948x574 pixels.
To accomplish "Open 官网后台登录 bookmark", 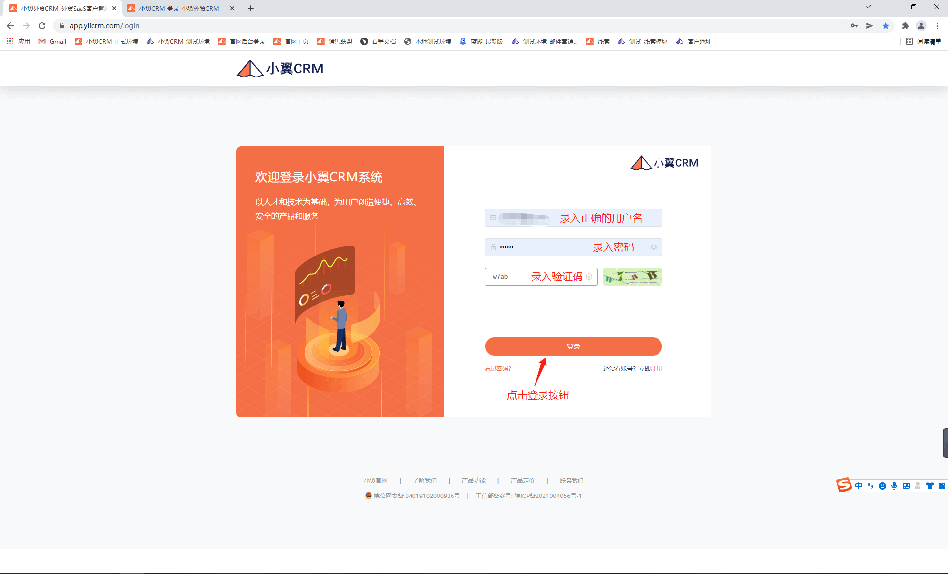I will 242,42.
